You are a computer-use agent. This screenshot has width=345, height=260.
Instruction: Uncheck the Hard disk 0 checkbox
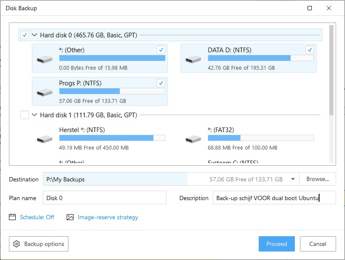[x=25, y=35]
